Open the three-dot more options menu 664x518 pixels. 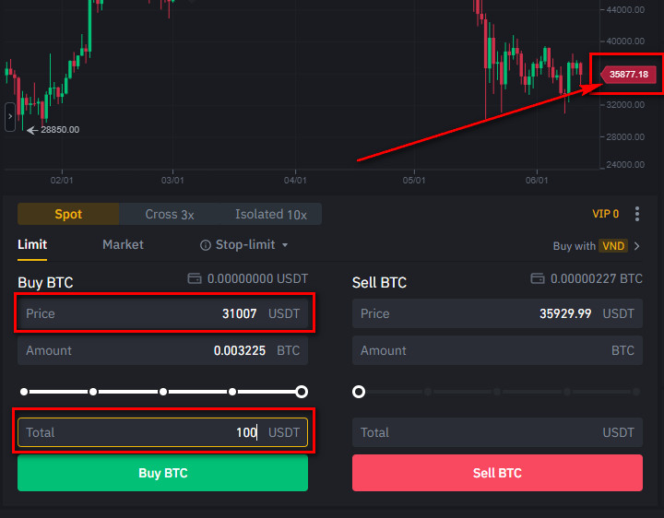tap(637, 214)
